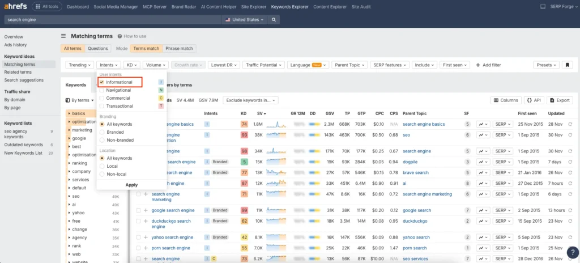Select the Local radio option
The width and height of the screenshot is (580, 263).
click(102, 166)
